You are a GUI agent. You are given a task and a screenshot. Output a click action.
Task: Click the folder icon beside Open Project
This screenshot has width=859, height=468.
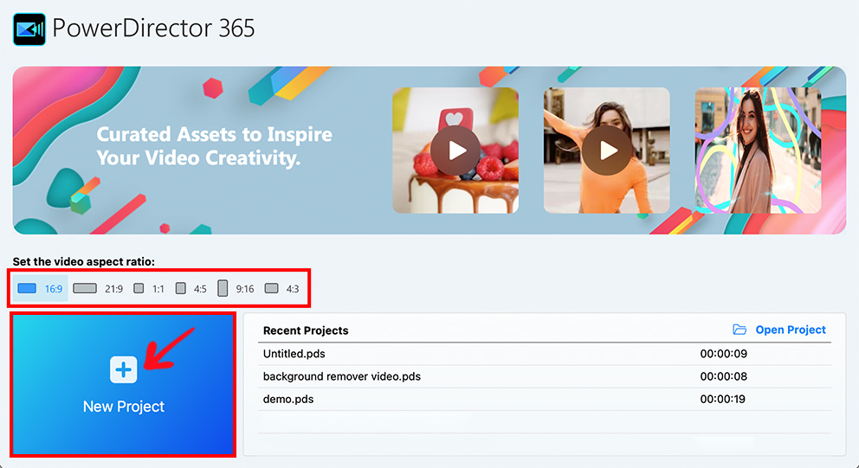click(740, 330)
